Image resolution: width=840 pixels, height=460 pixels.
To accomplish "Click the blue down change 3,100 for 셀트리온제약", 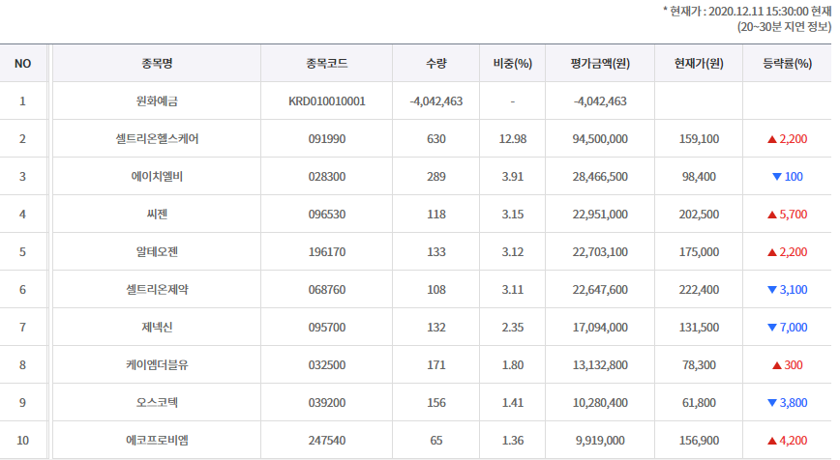I will 788,290.
